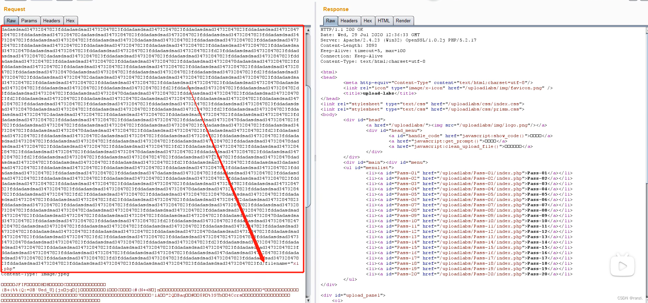Click the Pass-18 list item line

(x=469, y=264)
